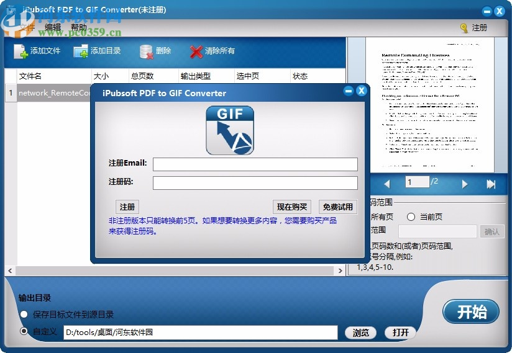This screenshot has height=353, width=512.
Task: Click the 删除 (Delete) toolbar icon
Action: point(146,51)
